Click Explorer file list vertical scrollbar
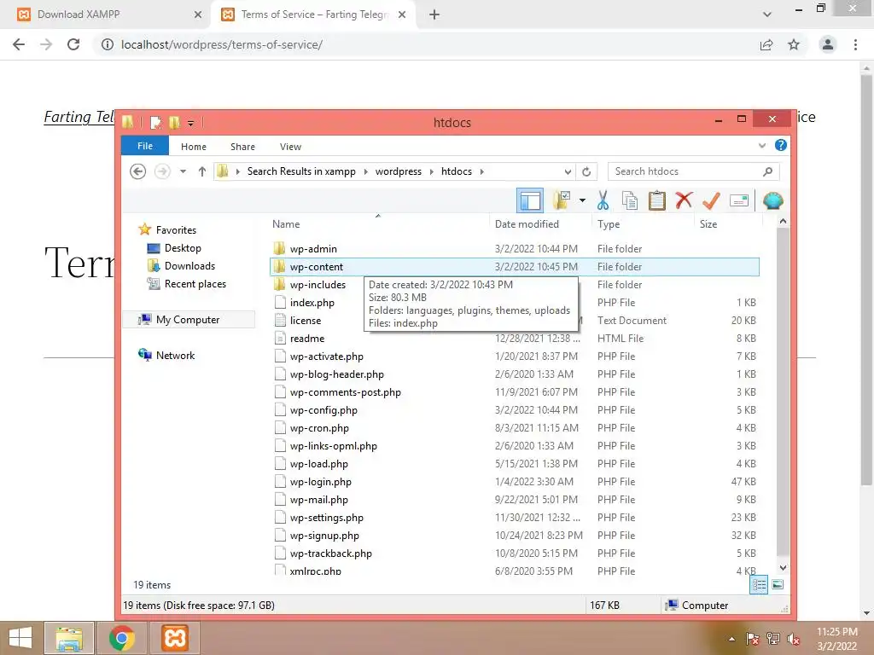Image resolution: width=874 pixels, height=655 pixels. [x=783, y=391]
